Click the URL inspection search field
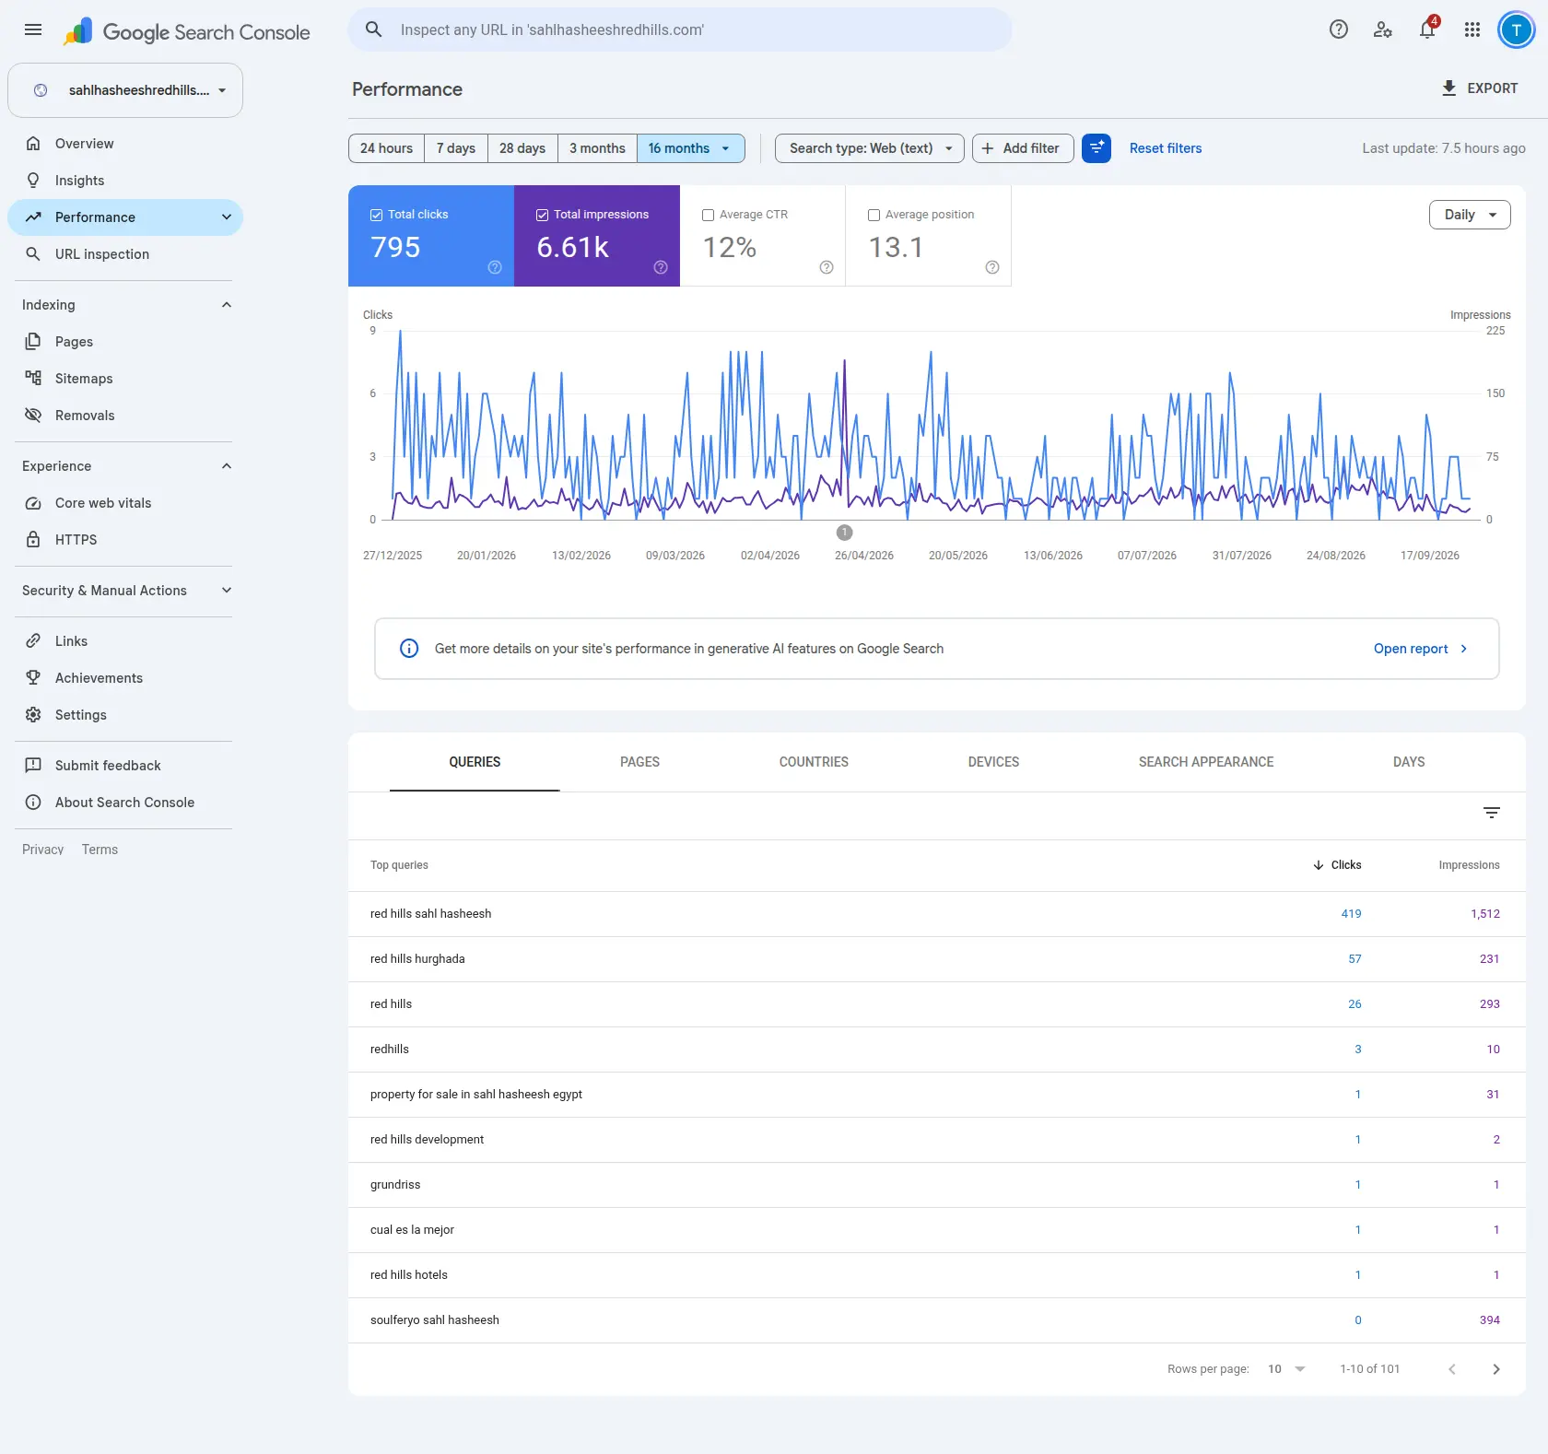This screenshot has height=1454, width=1548. 680,29
